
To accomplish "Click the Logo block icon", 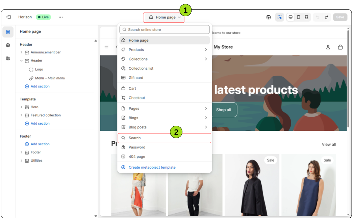I will [31, 70].
